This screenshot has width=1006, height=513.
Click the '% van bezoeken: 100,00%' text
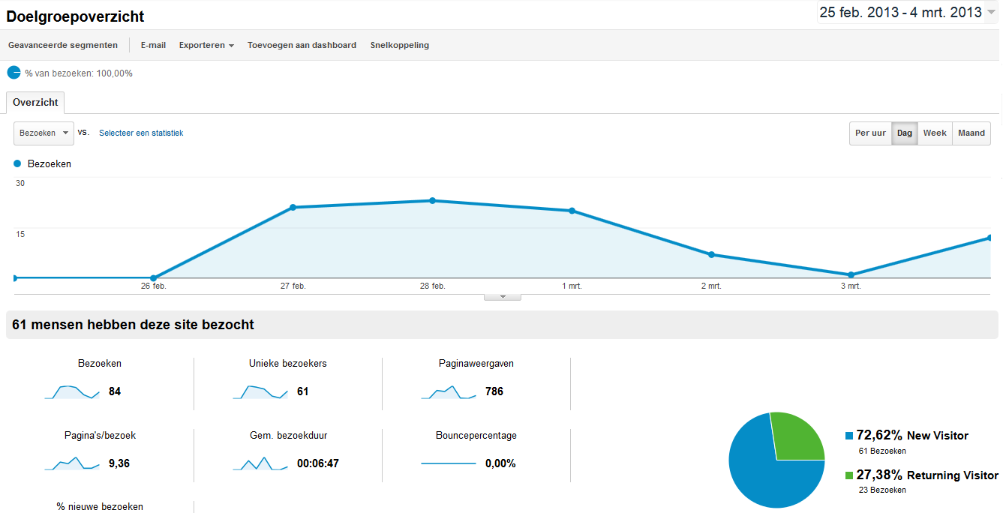coord(79,73)
